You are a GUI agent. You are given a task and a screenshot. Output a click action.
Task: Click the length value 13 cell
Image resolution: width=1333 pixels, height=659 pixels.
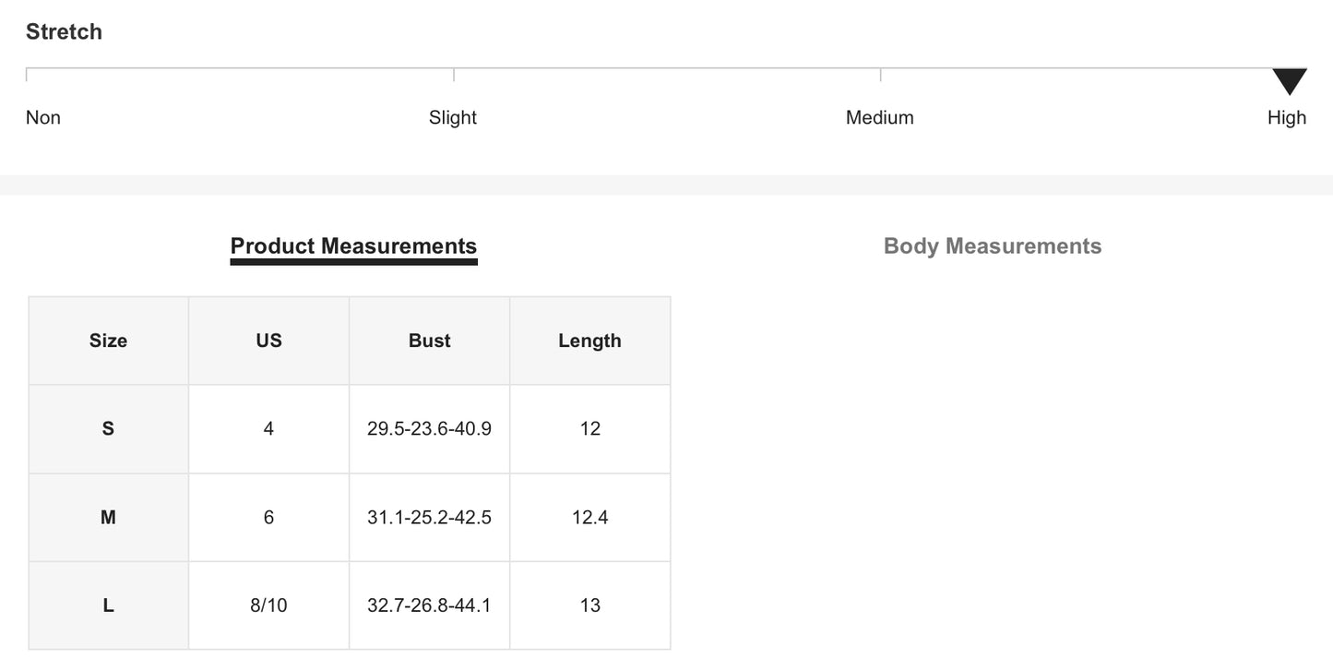(x=589, y=606)
